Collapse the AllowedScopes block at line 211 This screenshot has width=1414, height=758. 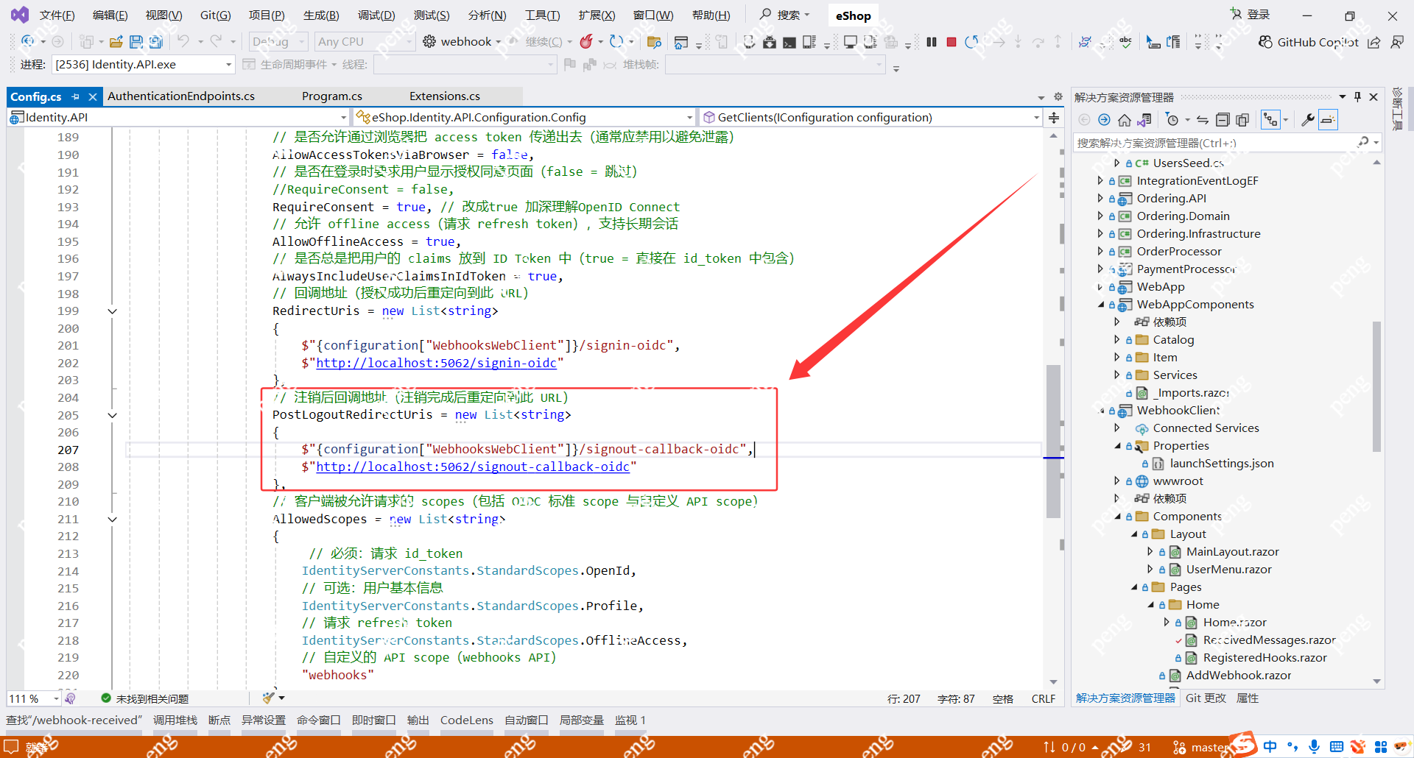coord(113,520)
